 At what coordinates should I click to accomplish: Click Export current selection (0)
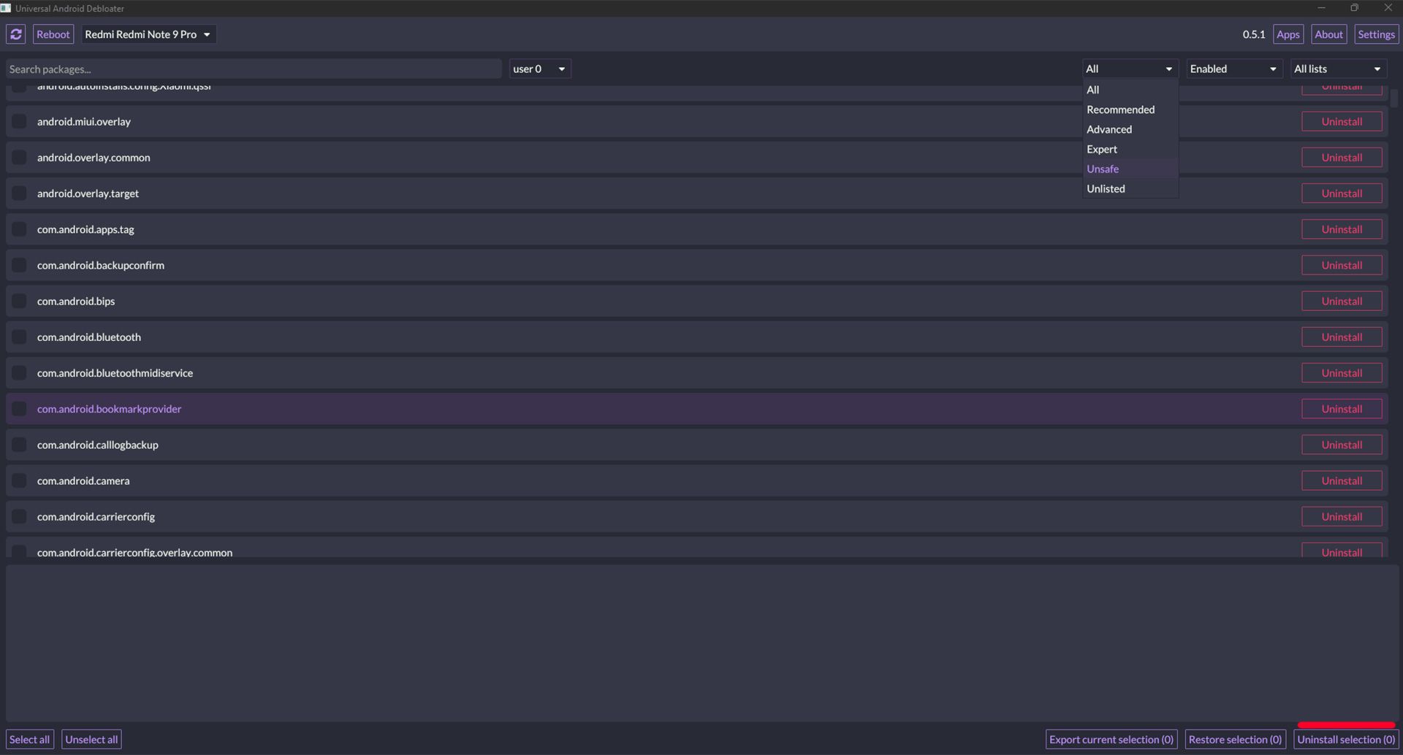click(1111, 739)
